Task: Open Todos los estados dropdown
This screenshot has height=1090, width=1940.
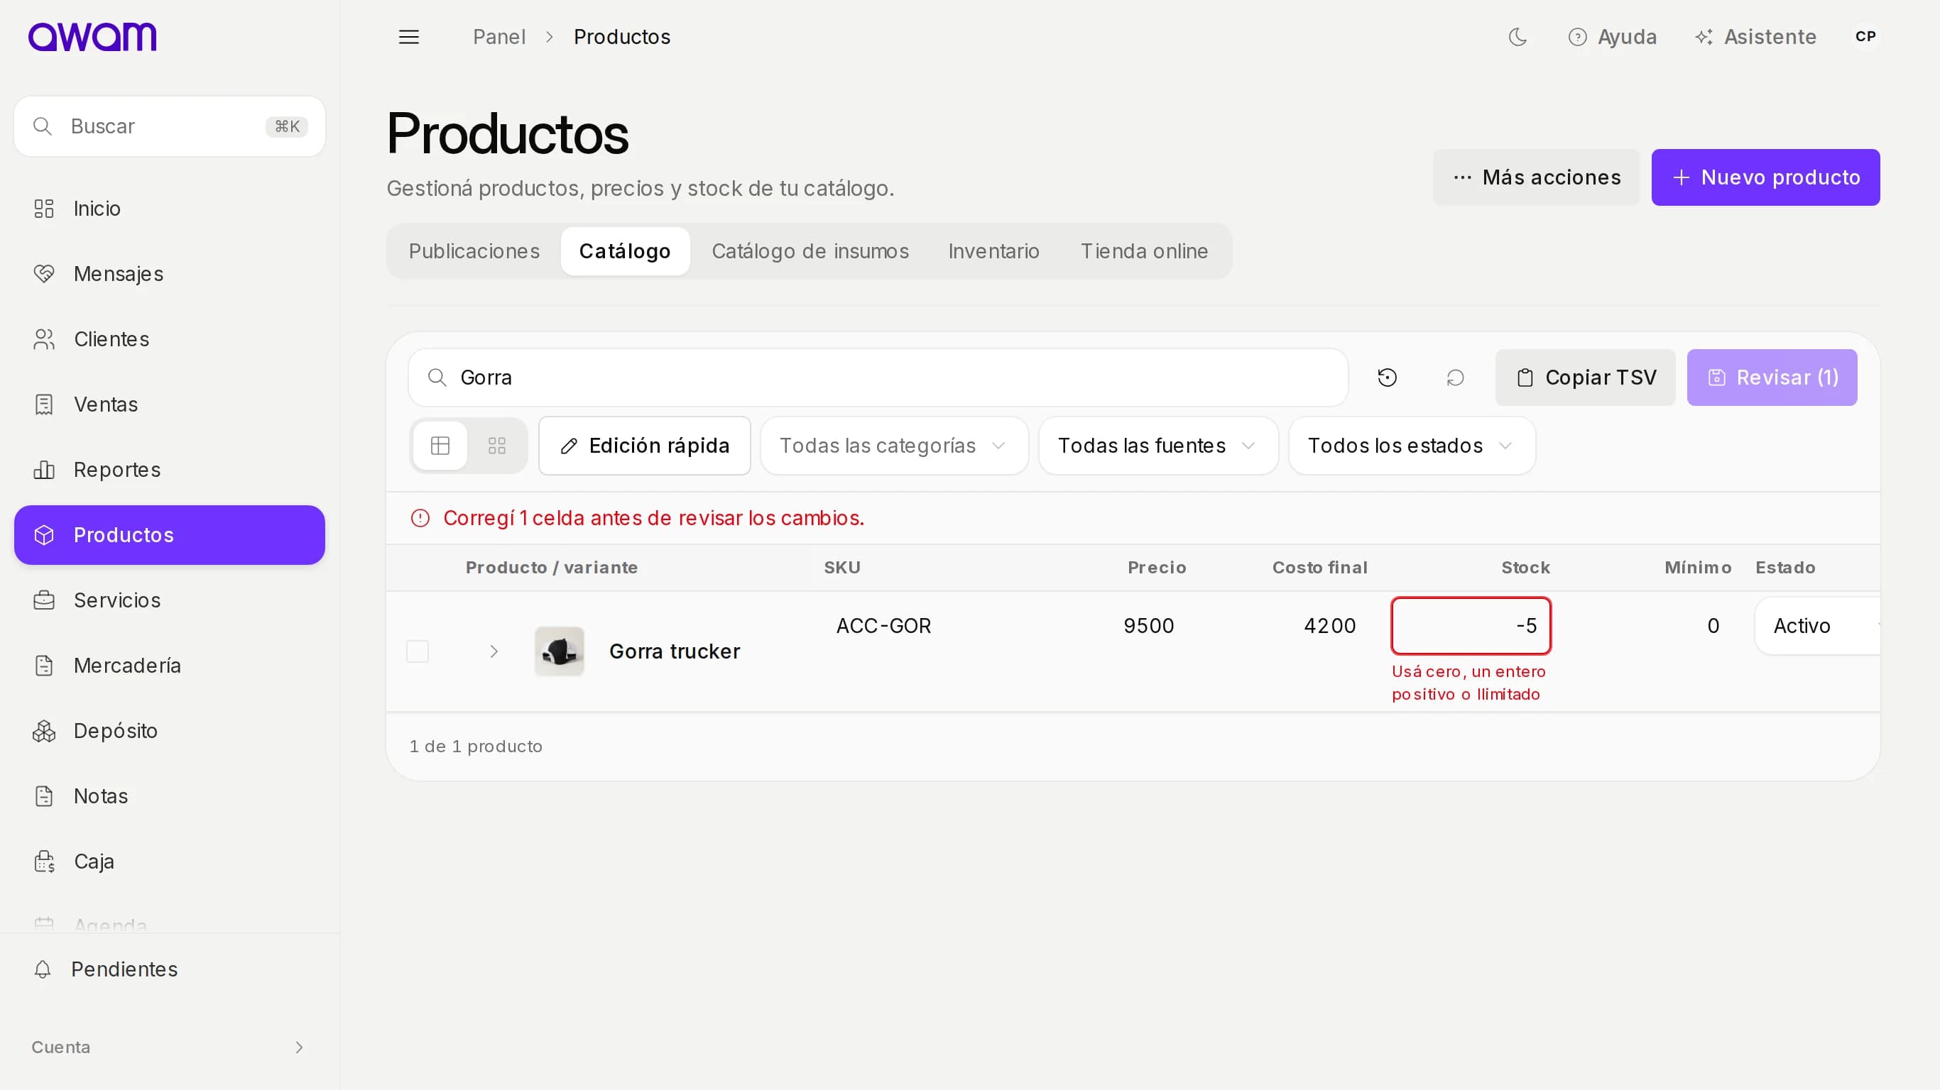Action: [x=1411, y=446]
